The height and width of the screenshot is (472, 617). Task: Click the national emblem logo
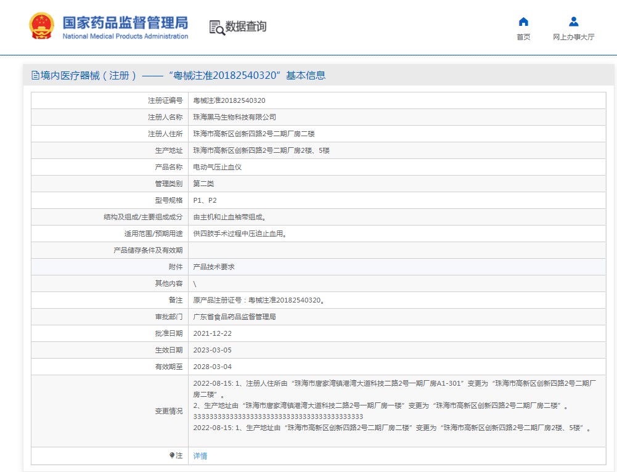pos(42,26)
